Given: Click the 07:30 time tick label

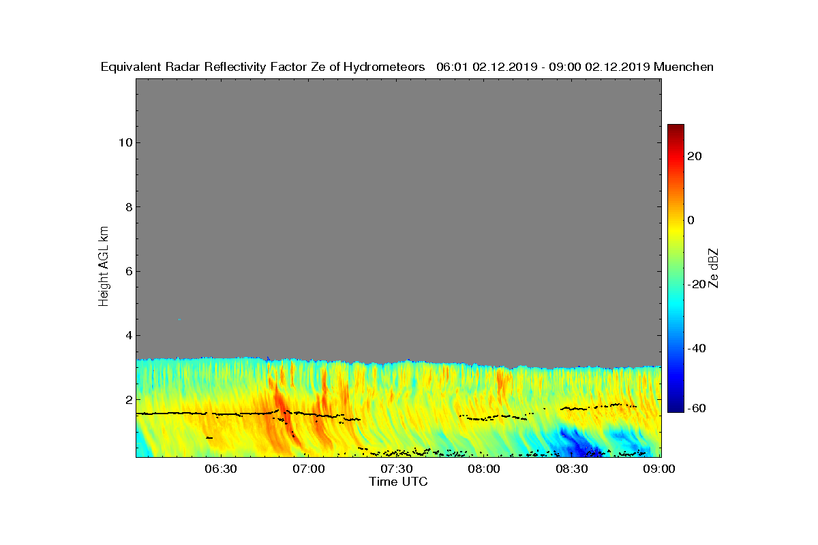Looking at the screenshot, I should (x=396, y=469).
